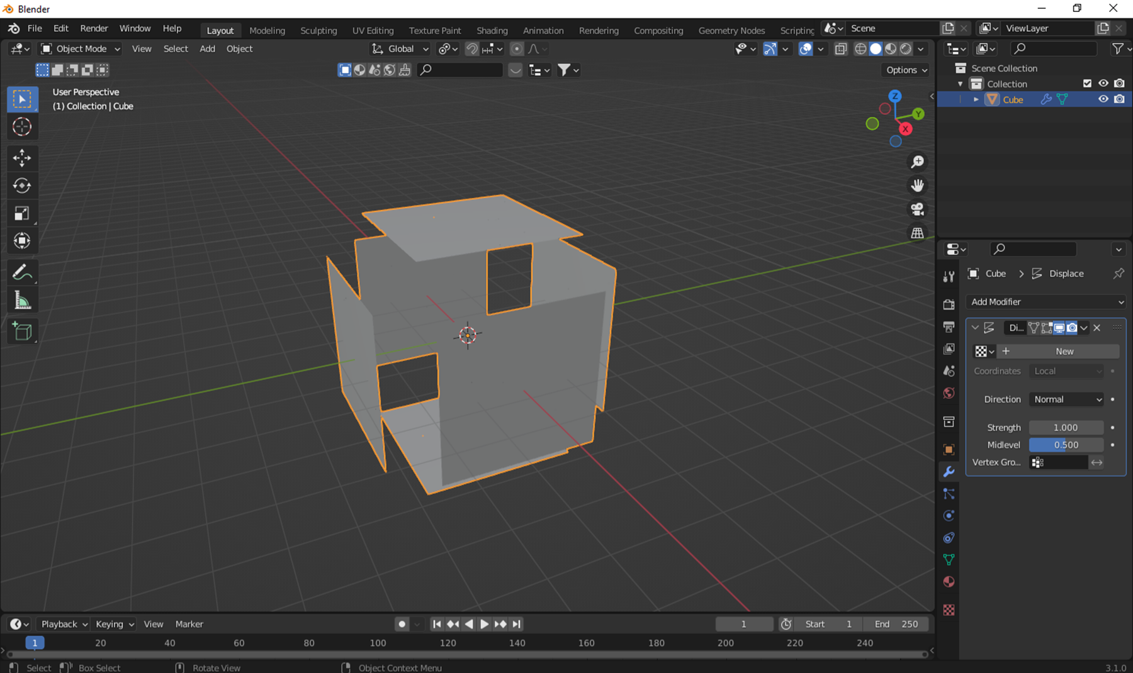Switch to wireframe viewport shading
The height and width of the screenshot is (673, 1133).
[x=860, y=49]
